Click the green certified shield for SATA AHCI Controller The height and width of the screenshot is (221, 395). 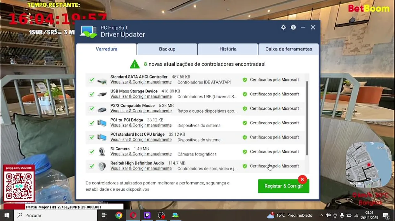(x=245, y=80)
